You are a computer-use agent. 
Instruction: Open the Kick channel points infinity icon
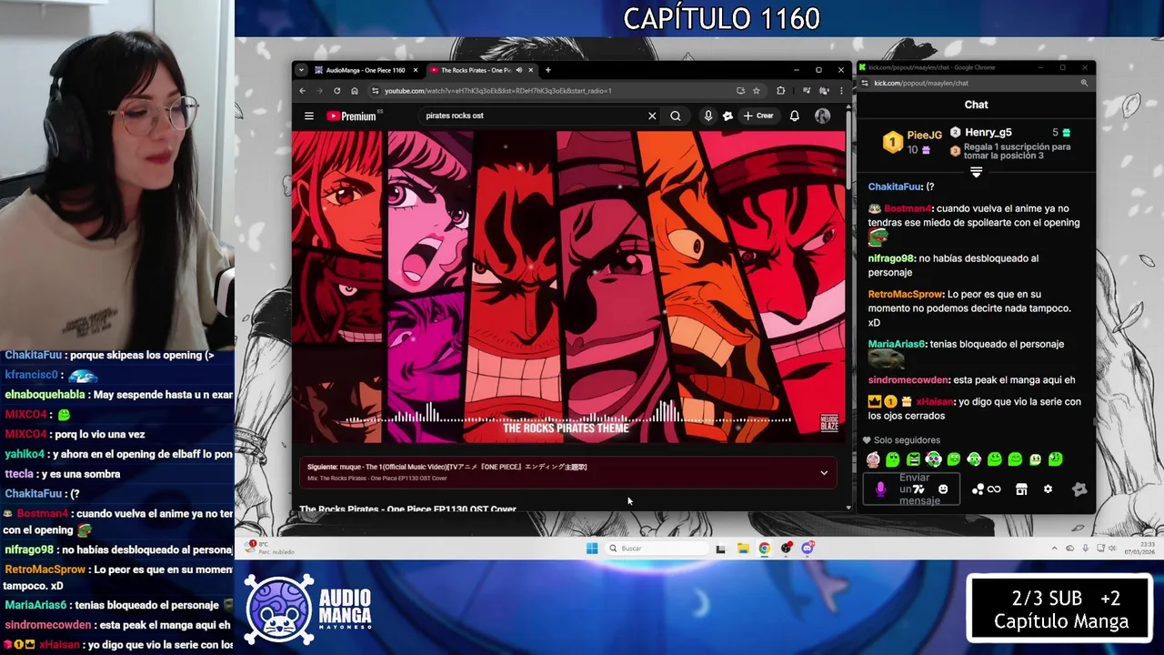click(x=986, y=489)
